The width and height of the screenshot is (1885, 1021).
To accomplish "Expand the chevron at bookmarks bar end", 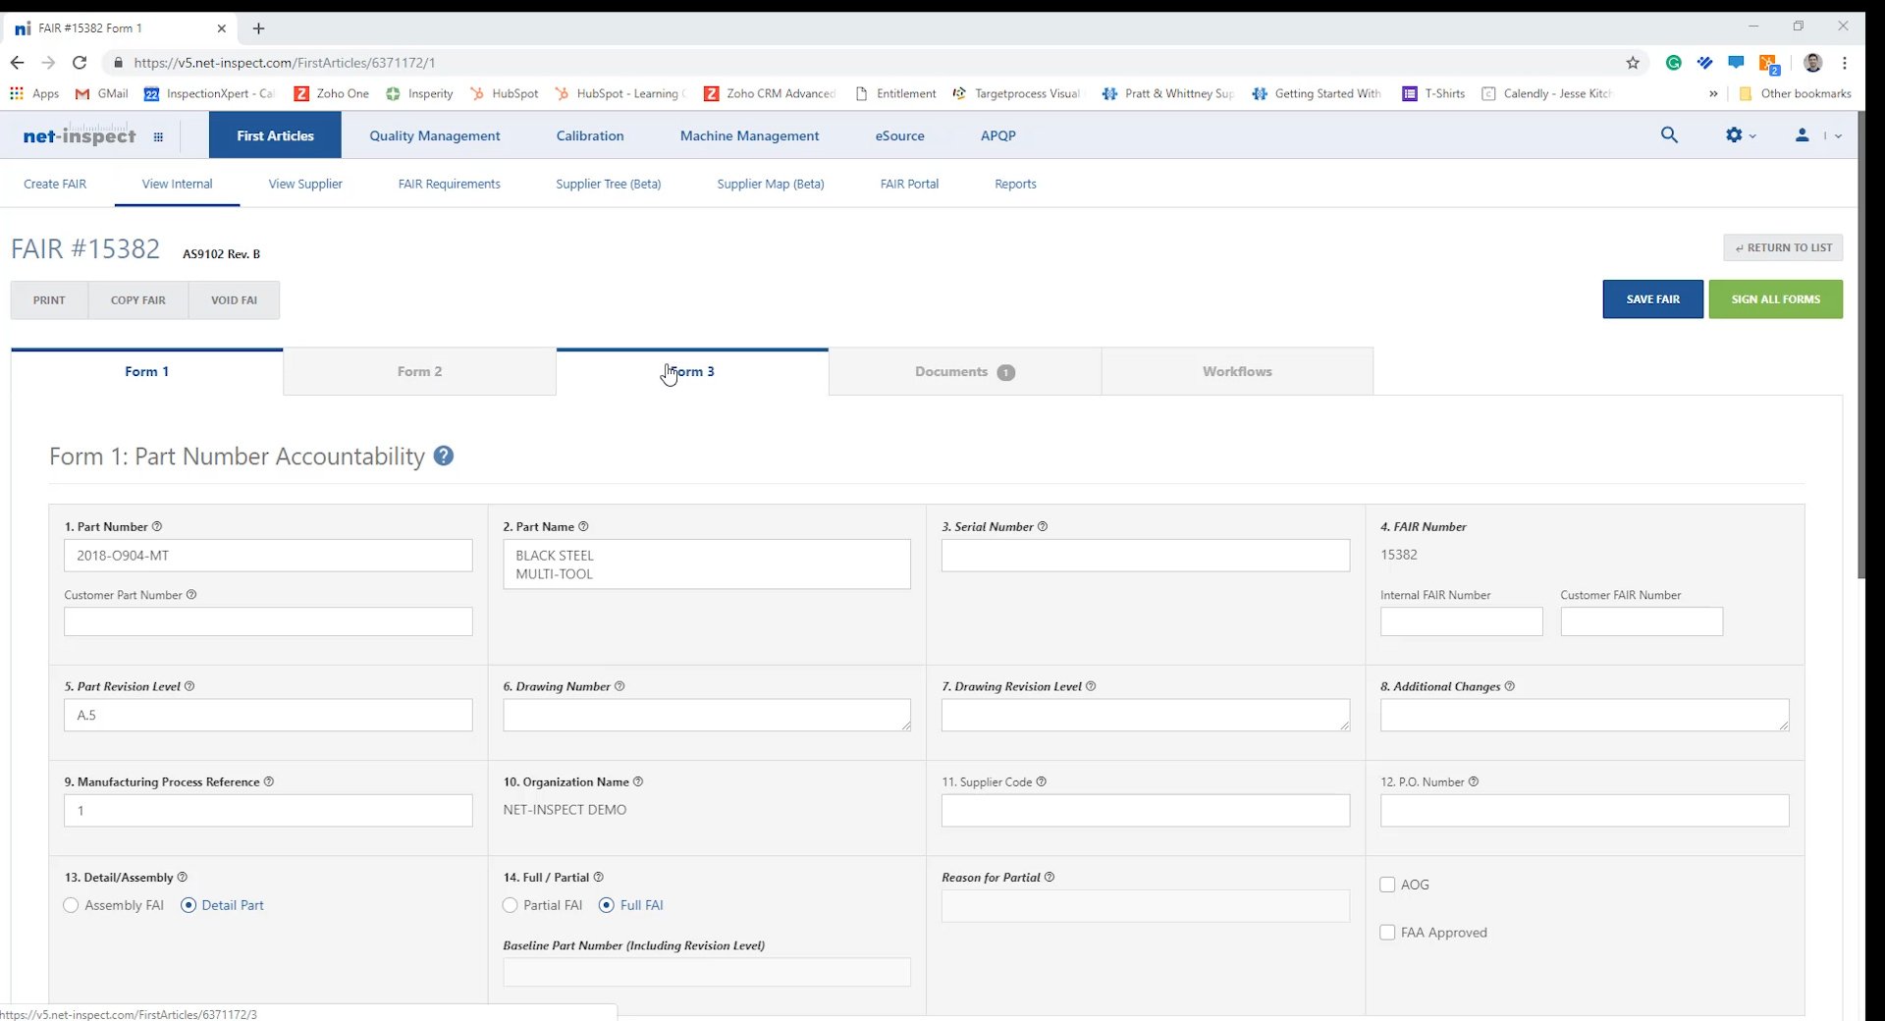I will tap(1714, 93).
